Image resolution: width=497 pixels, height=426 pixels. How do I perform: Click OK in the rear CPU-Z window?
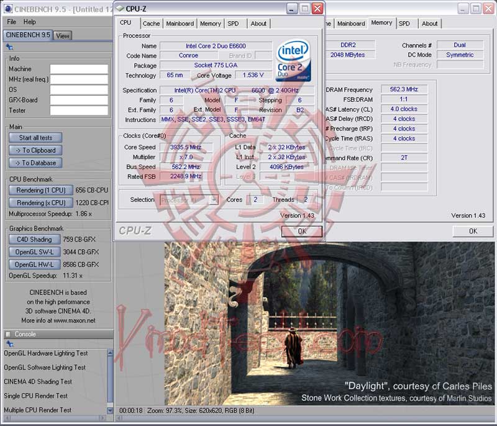[473, 231]
